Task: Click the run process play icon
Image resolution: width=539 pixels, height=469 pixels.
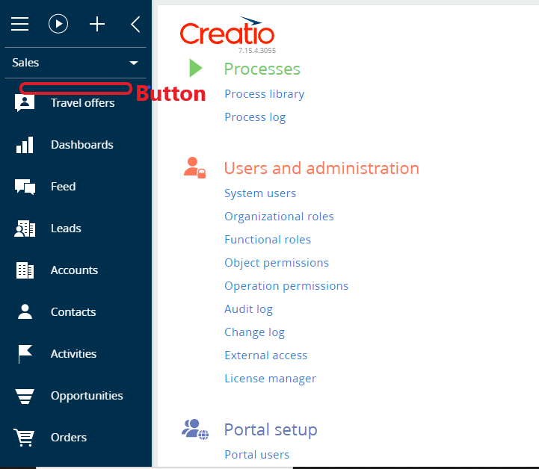Action: click(x=58, y=24)
